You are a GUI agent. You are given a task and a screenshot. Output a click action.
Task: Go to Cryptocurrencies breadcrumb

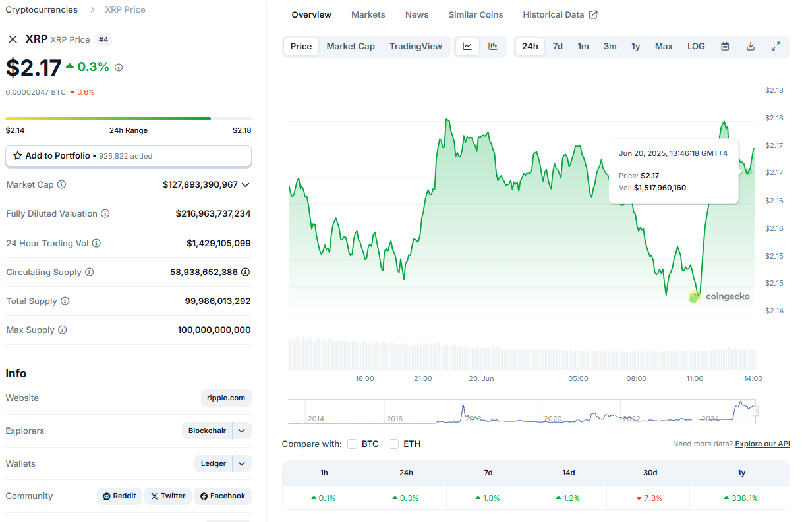pyautogui.click(x=42, y=10)
